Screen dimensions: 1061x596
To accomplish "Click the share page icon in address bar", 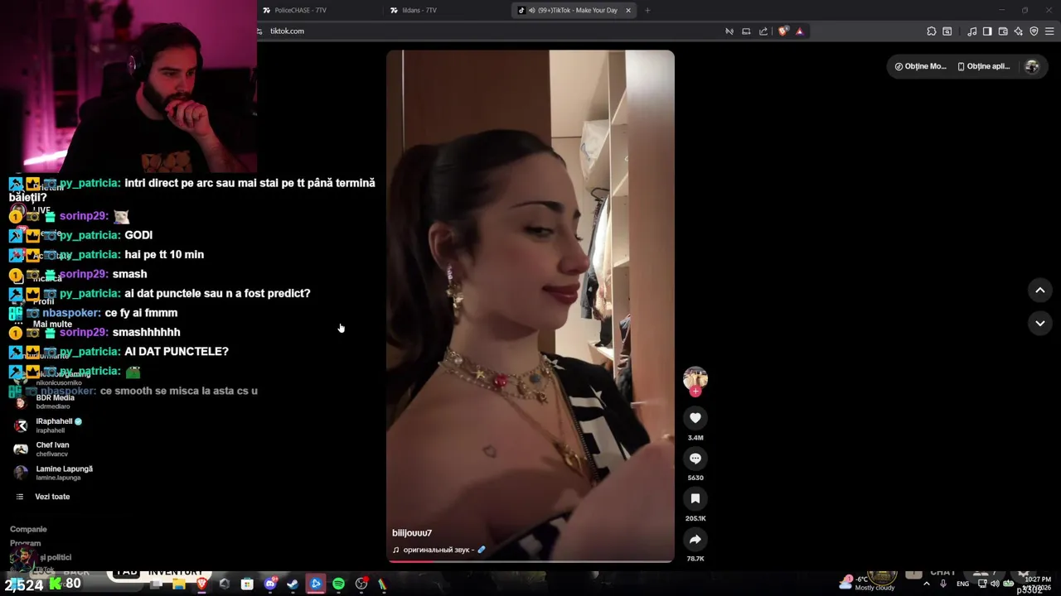I will point(763,31).
